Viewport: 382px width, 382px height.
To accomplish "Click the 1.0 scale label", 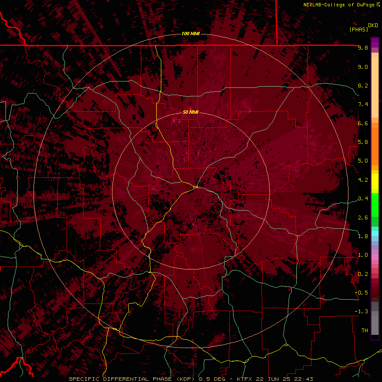I will 363,255.
